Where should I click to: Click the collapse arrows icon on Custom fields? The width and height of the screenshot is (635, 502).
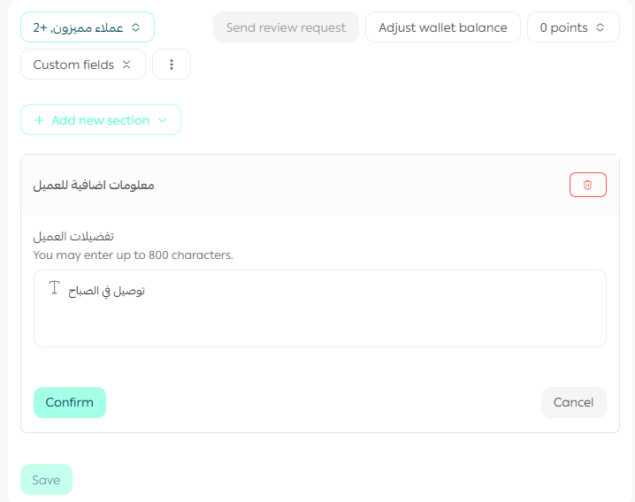click(126, 65)
